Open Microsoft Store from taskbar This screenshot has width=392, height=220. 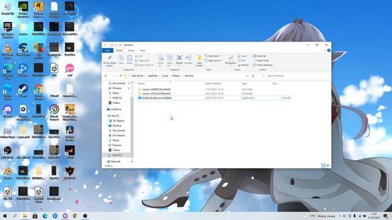pos(35,216)
